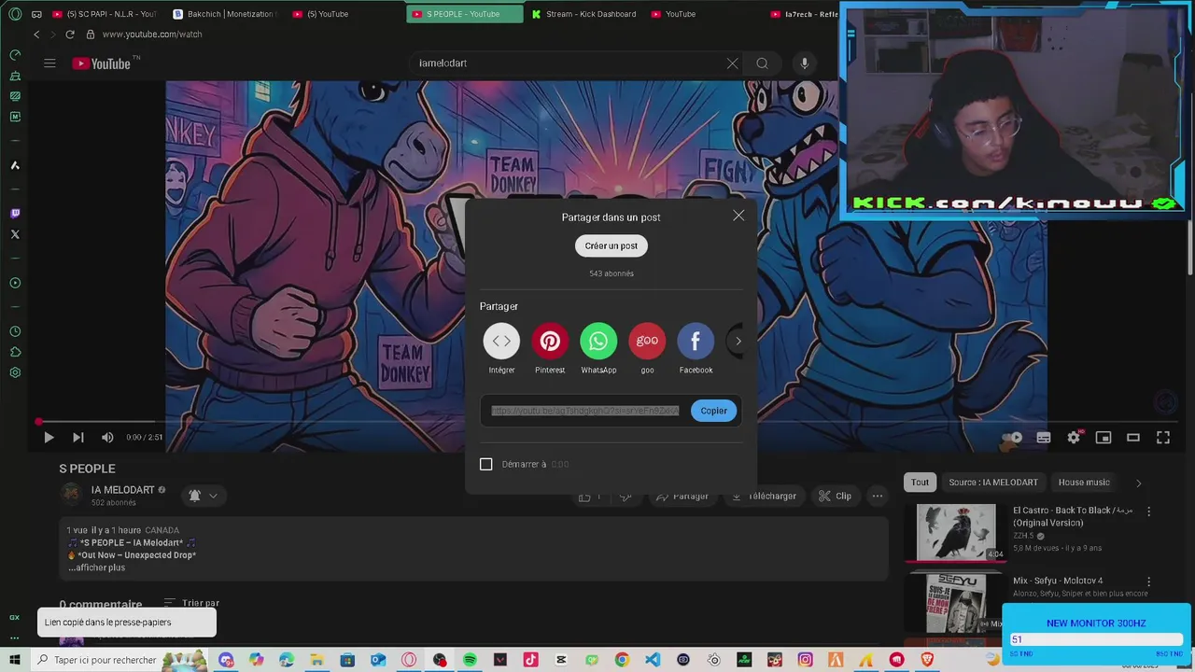1195x672 pixels.
Task: Enable the Démarrer à checkbox
Action: 485,464
